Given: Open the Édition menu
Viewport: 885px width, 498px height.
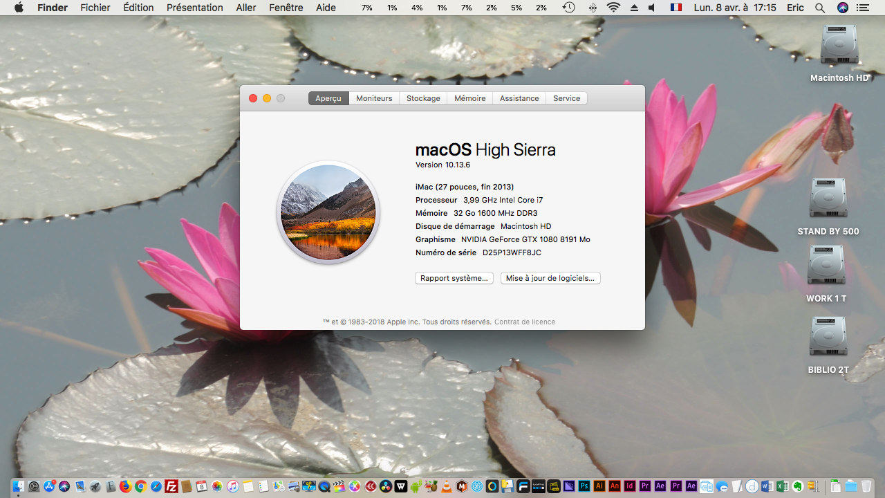Looking at the screenshot, I should (138, 8).
